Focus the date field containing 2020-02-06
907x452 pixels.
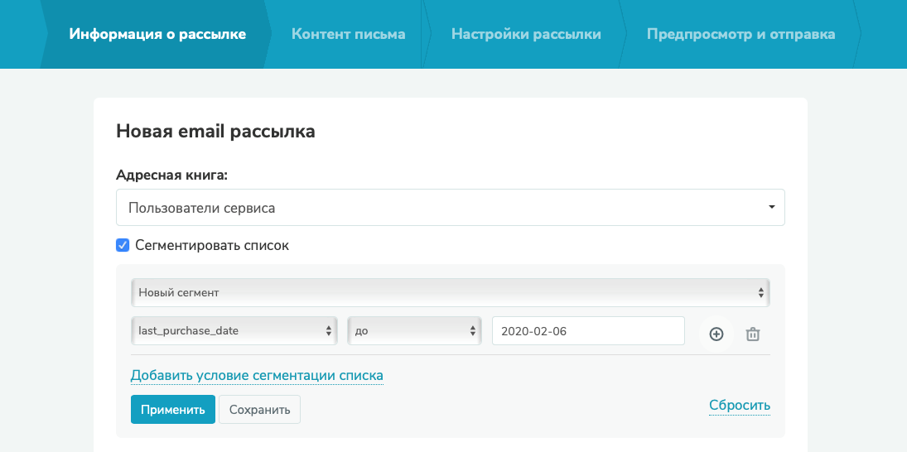point(588,331)
